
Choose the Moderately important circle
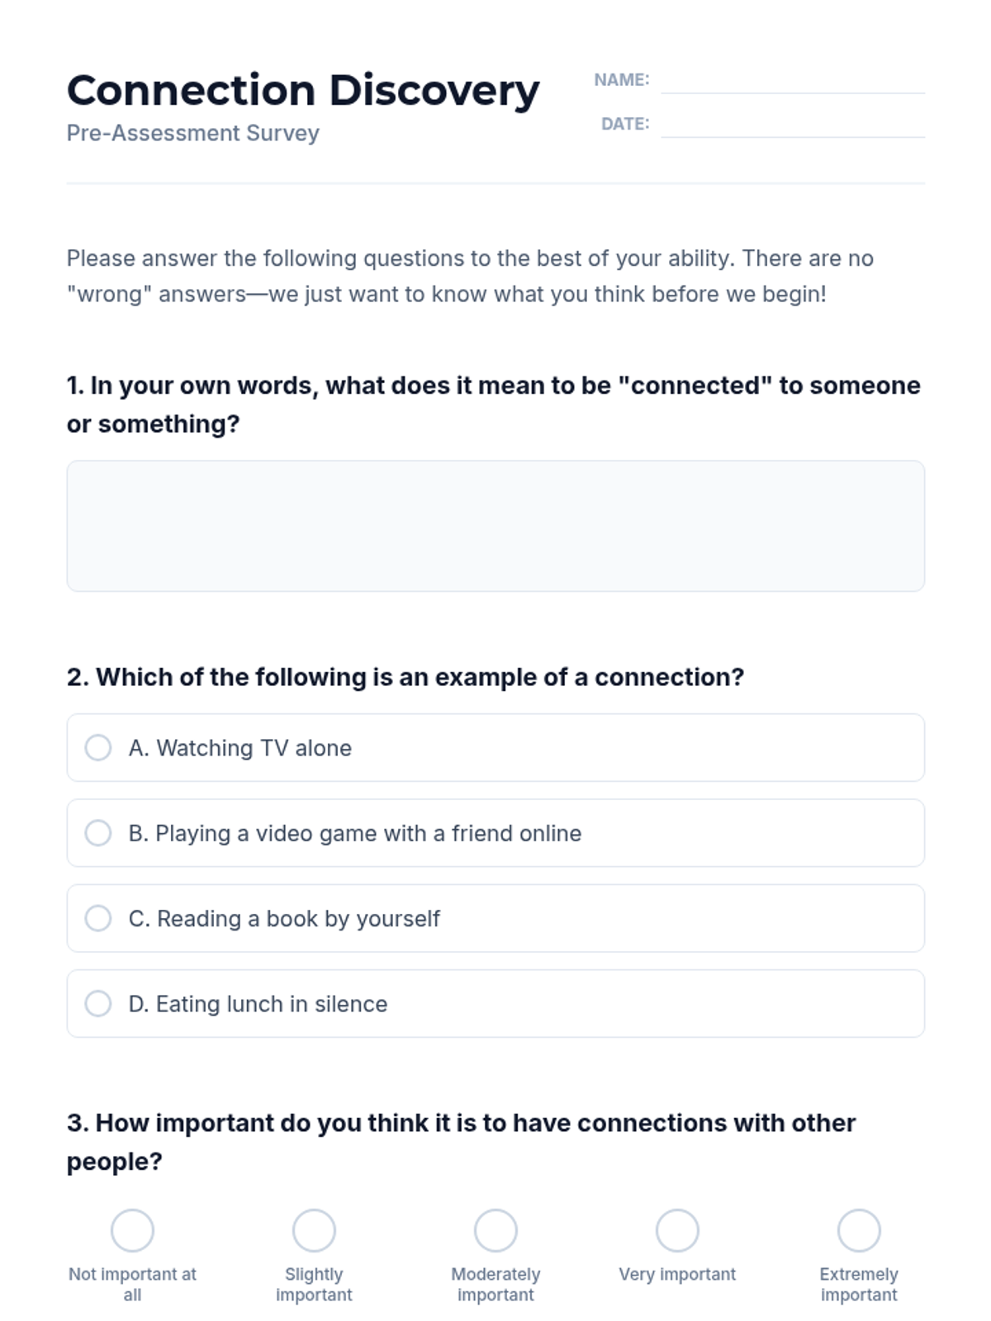pos(495,1231)
